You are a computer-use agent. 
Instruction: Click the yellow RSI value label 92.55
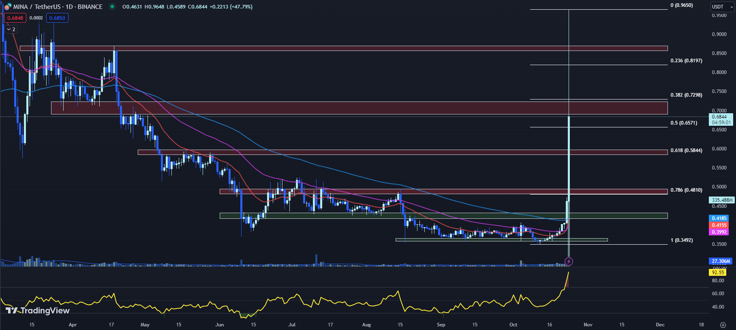[x=718, y=273]
